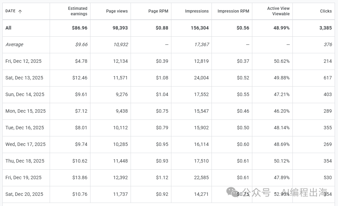The width and height of the screenshot is (338, 206).
Task: Select Active View 48.69%
Action: [x=282, y=144]
